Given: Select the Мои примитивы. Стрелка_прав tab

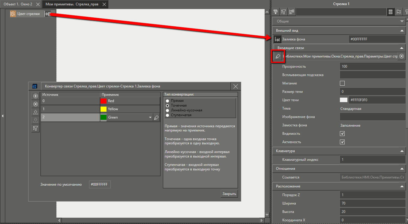Looking at the screenshot, I should pos(71,4).
